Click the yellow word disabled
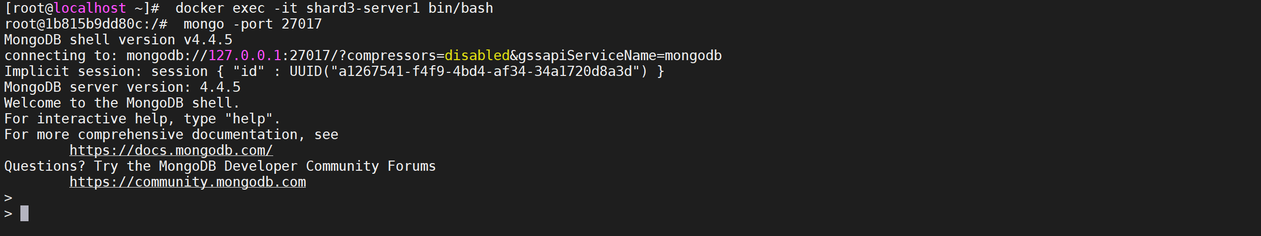Screen dimensions: 1261x236 tap(477, 56)
